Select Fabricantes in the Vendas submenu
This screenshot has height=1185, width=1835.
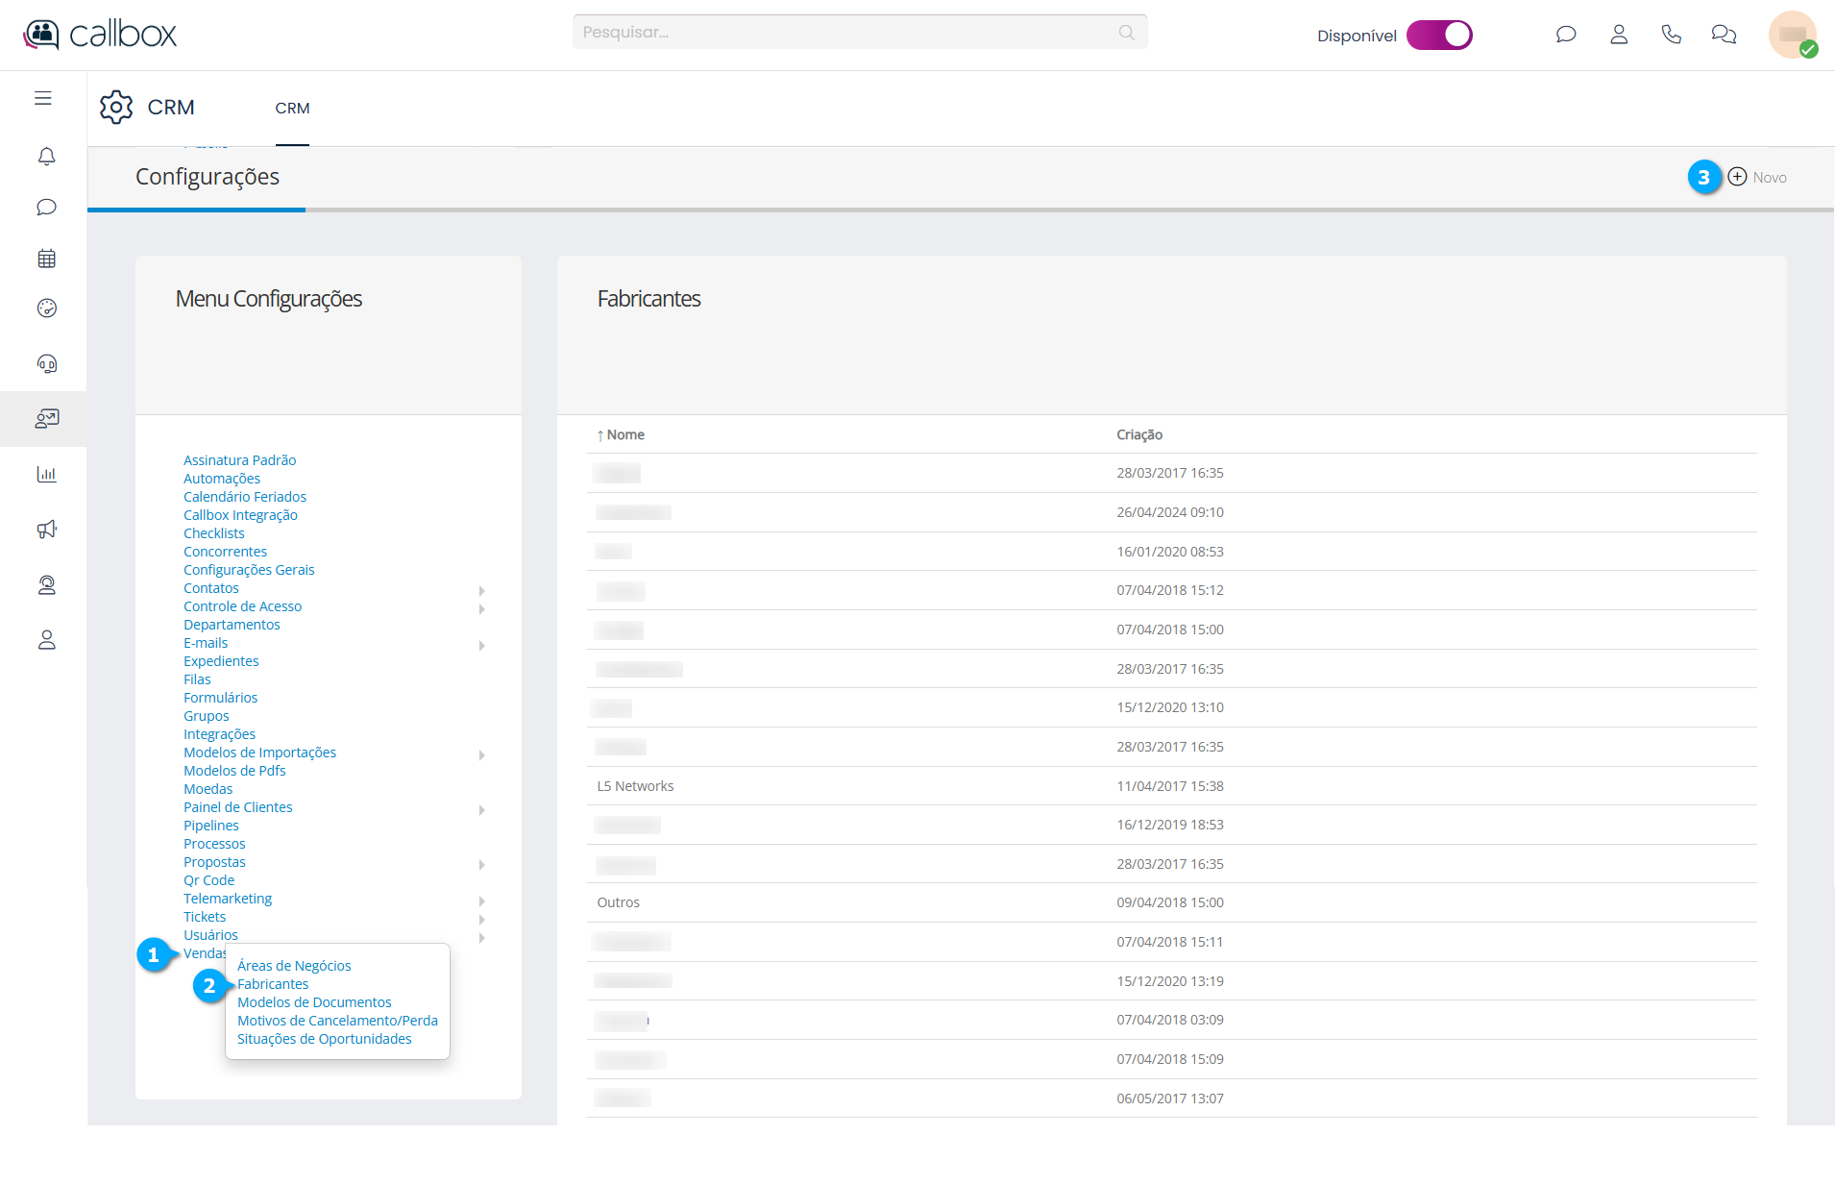(273, 984)
